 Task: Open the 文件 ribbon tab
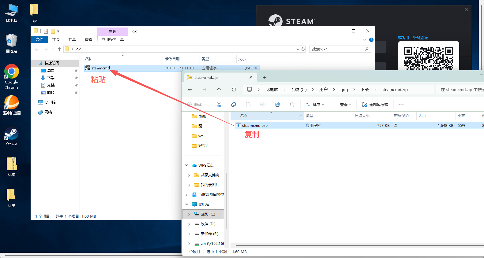pos(39,39)
